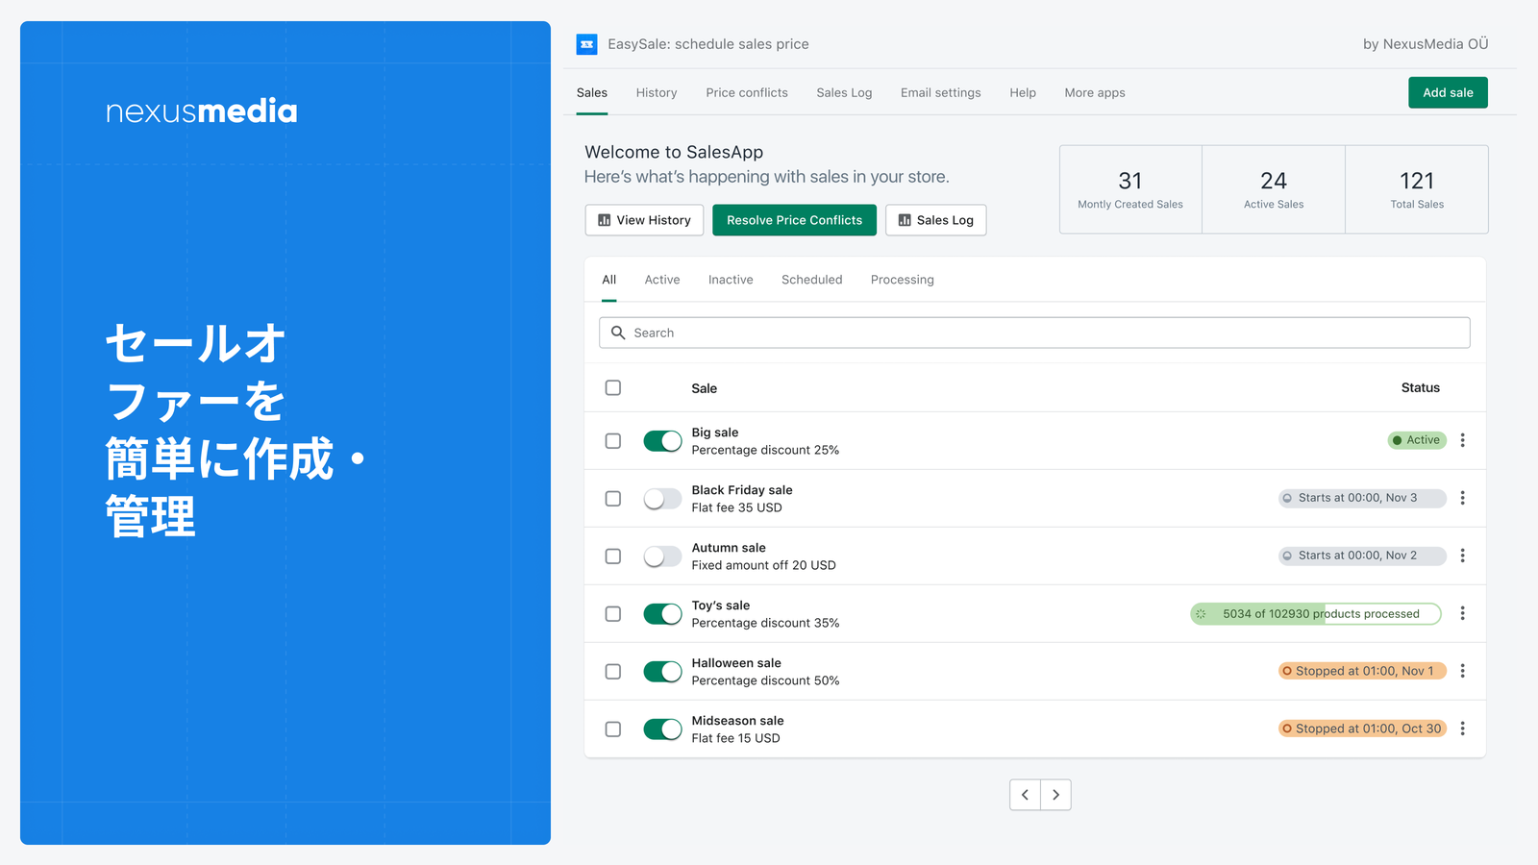This screenshot has height=865, width=1538.
Task: Click Resolve Price Conflicts button
Action: tap(794, 220)
